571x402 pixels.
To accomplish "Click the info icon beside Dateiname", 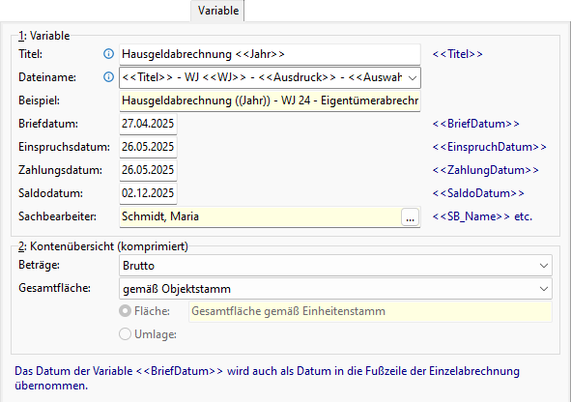I will click(x=108, y=77).
